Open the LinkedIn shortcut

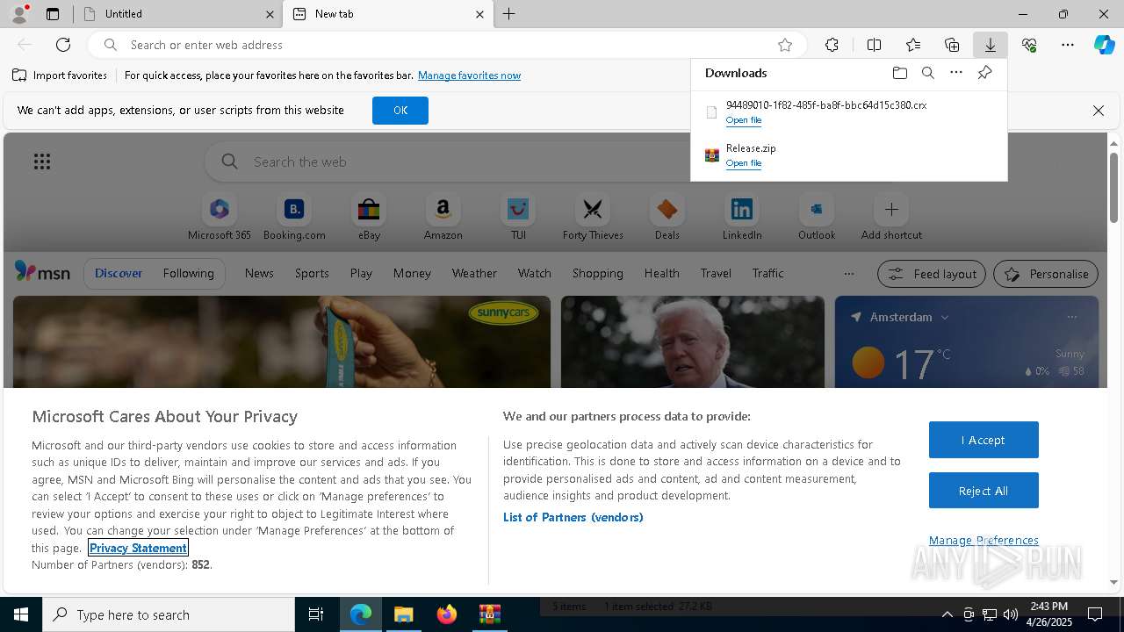742,218
